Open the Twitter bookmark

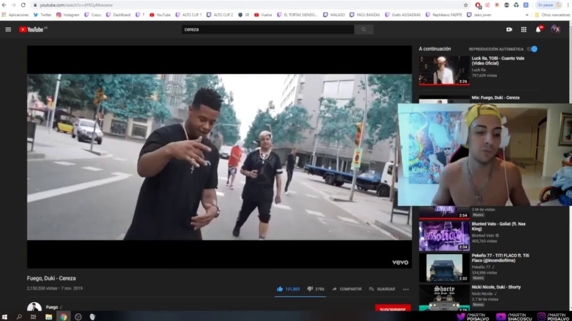click(42, 15)
